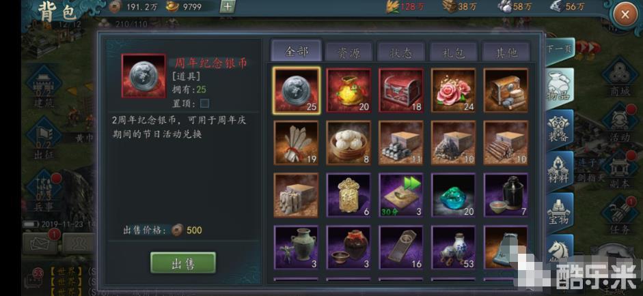Open the 状态 tab
This screenshot has width=643, height=296.
tap(401, 52)
